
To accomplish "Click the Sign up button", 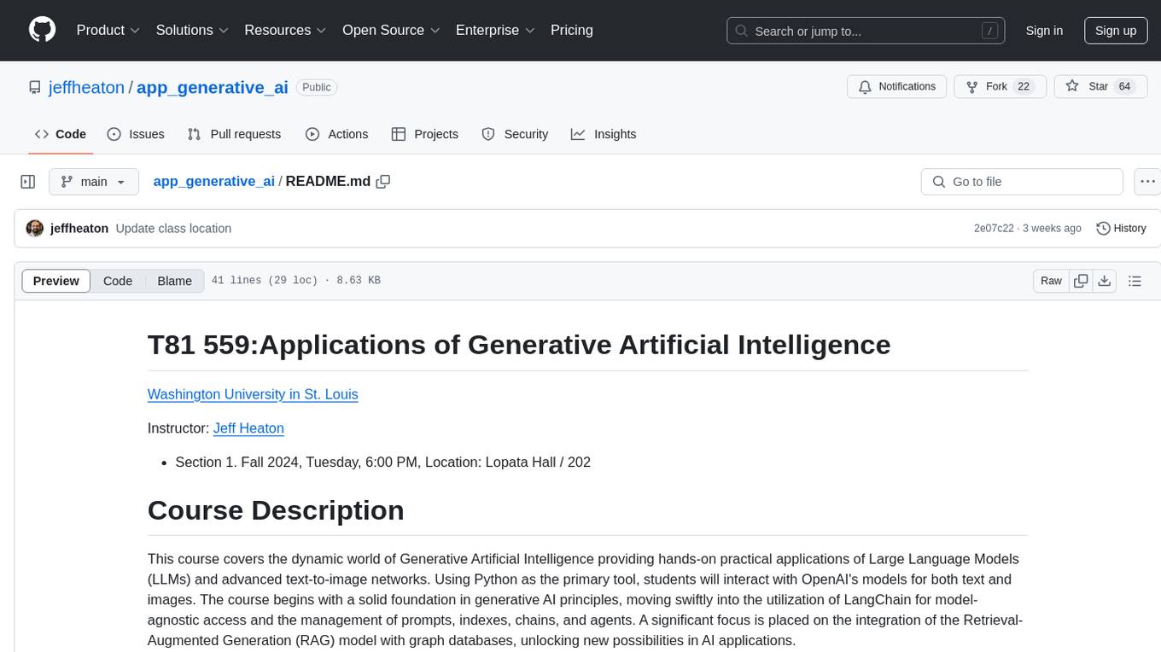I will tap(1116, 31).
